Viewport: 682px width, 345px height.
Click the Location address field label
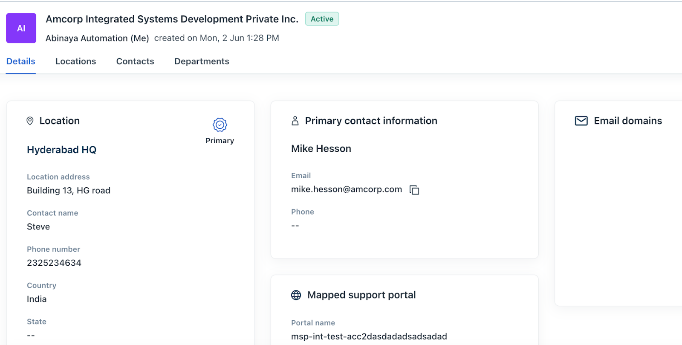pyautogui.click(x=58, y=177)
